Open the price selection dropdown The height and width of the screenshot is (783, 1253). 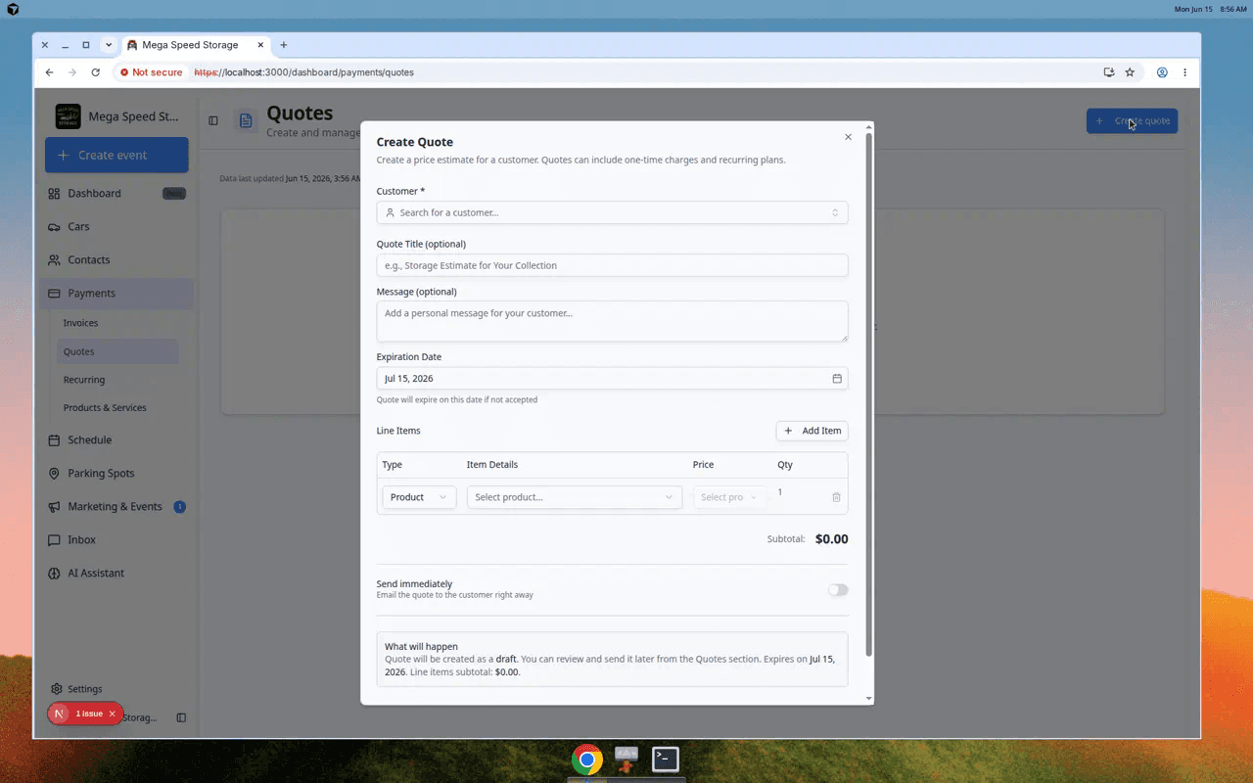729,497
